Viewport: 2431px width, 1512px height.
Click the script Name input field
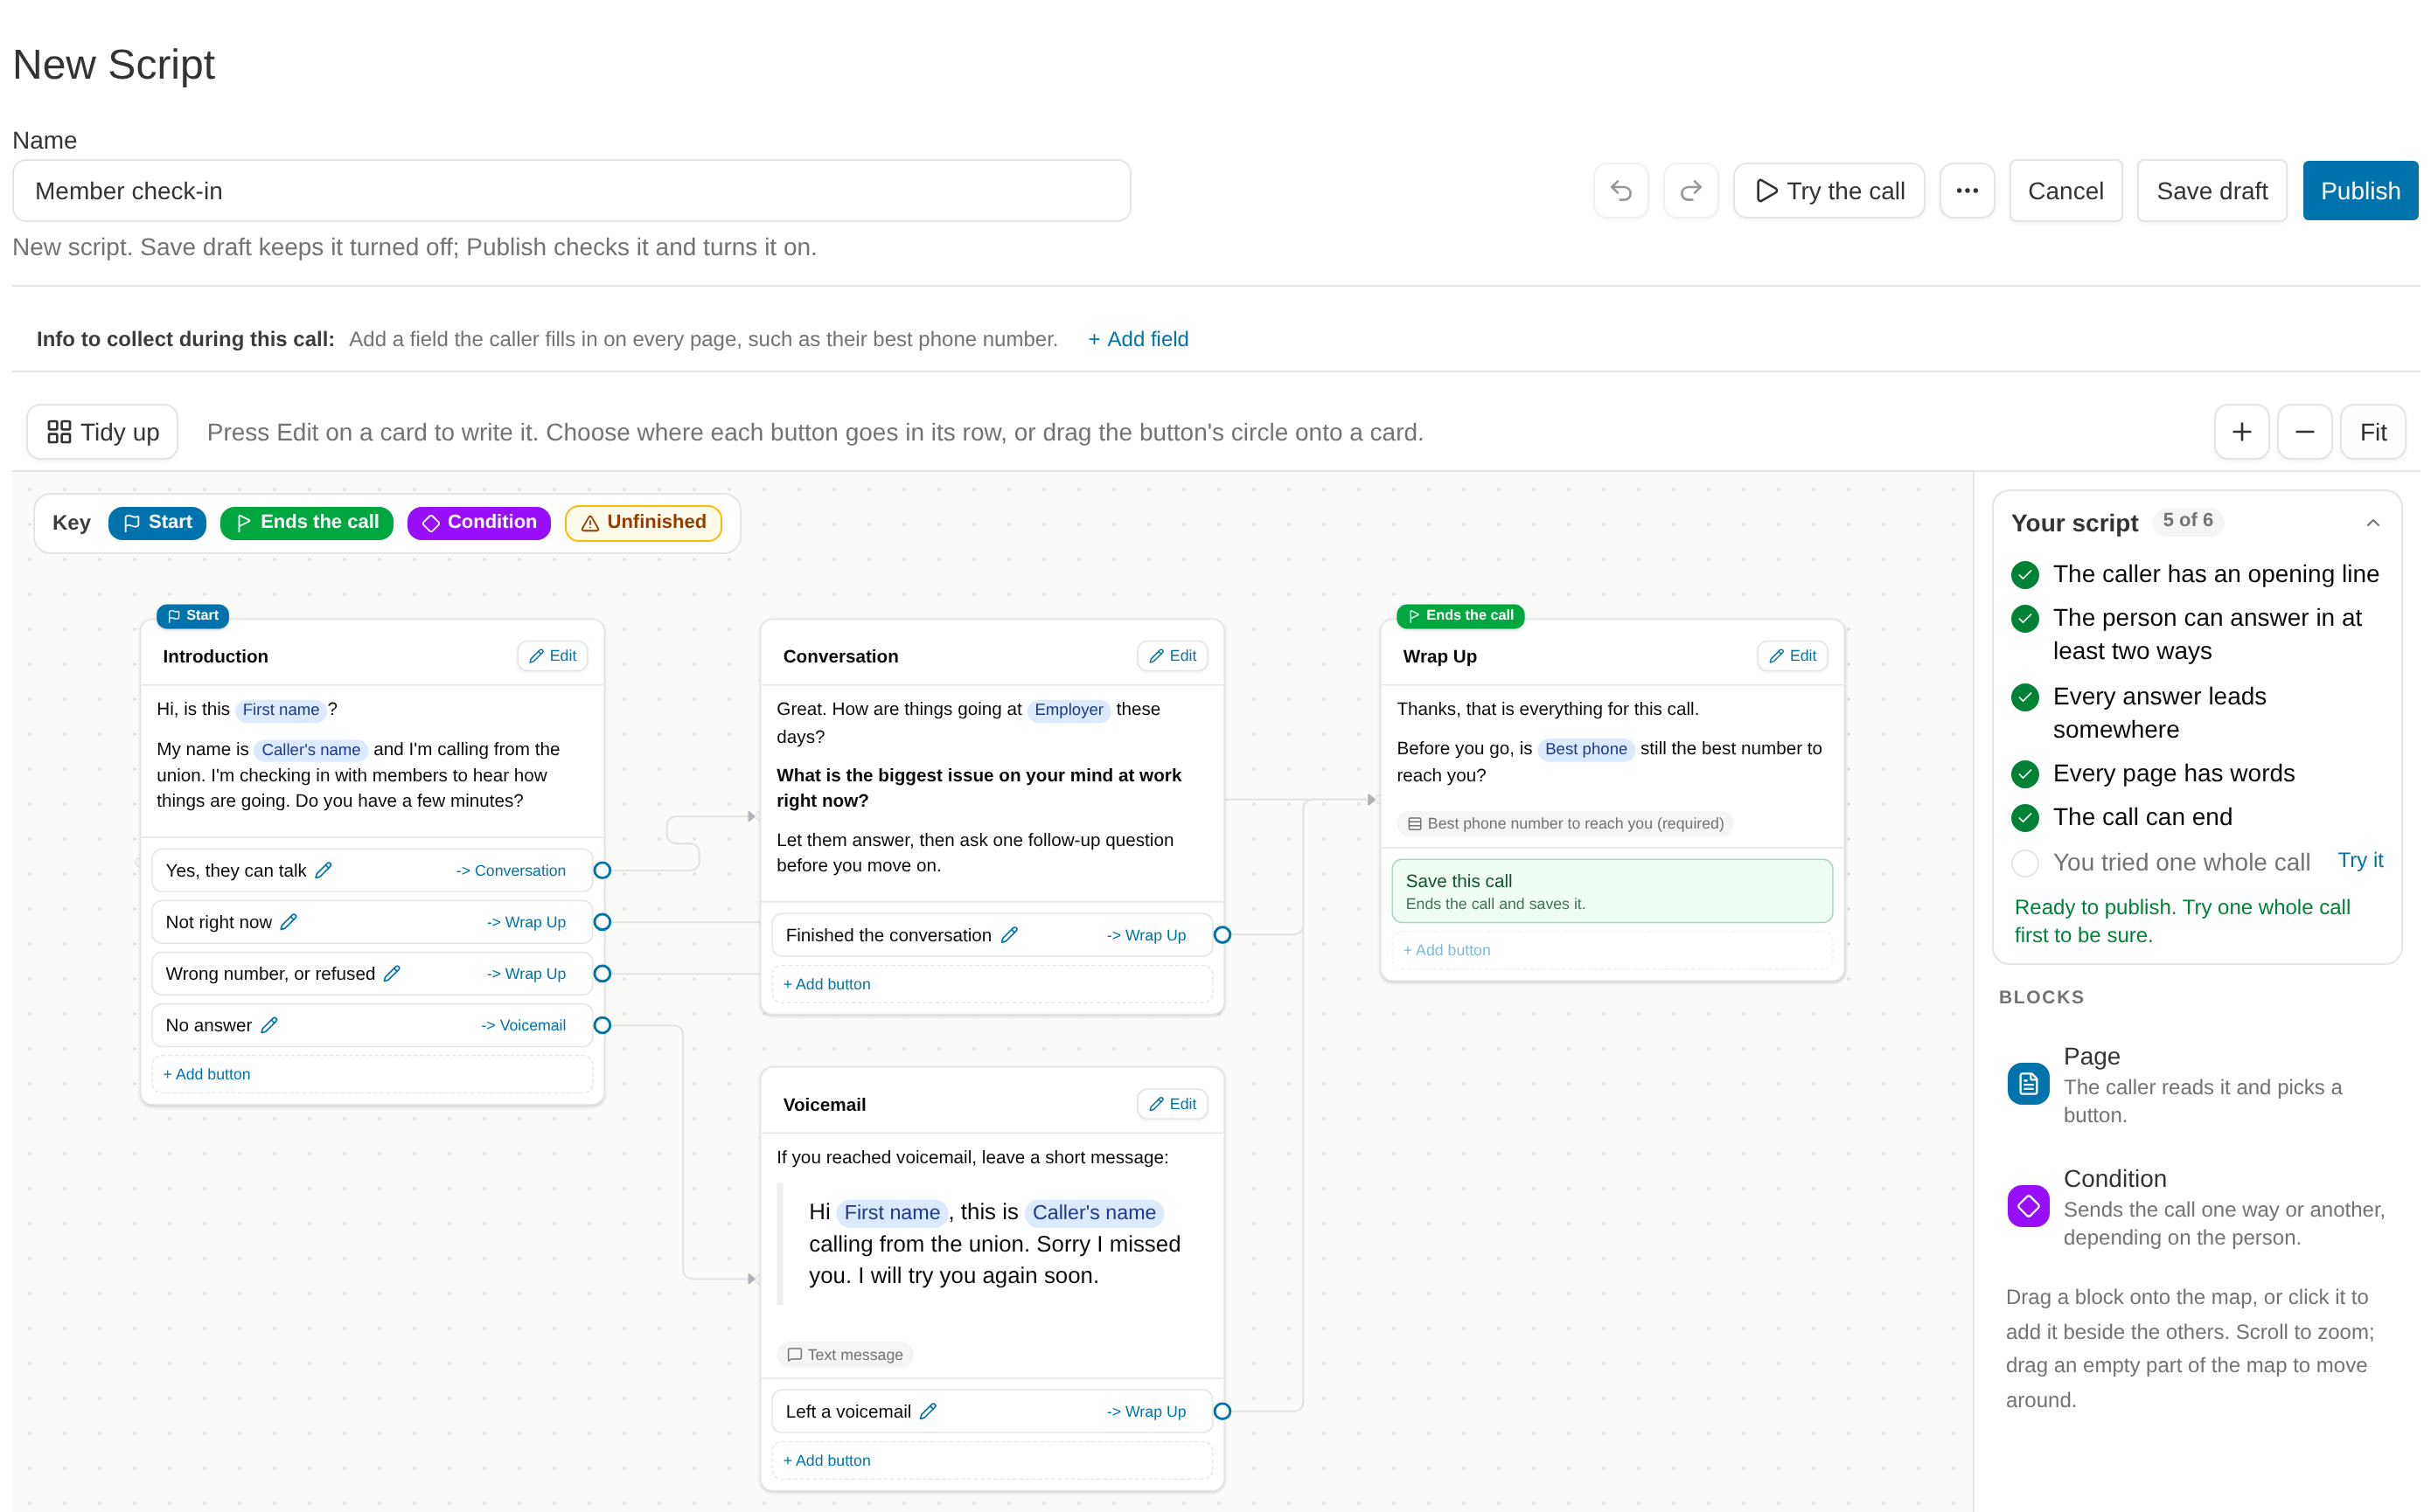(x=571, y=190)
